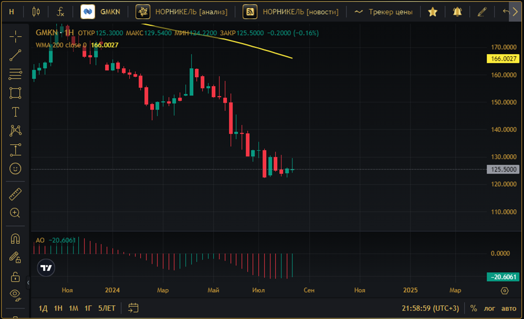Click the yellow 166.0027 price label

tap(504, 59)
